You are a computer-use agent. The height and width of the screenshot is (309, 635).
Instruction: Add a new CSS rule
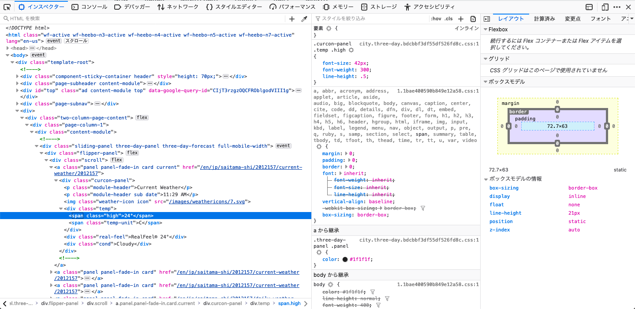tap(461, 19)
